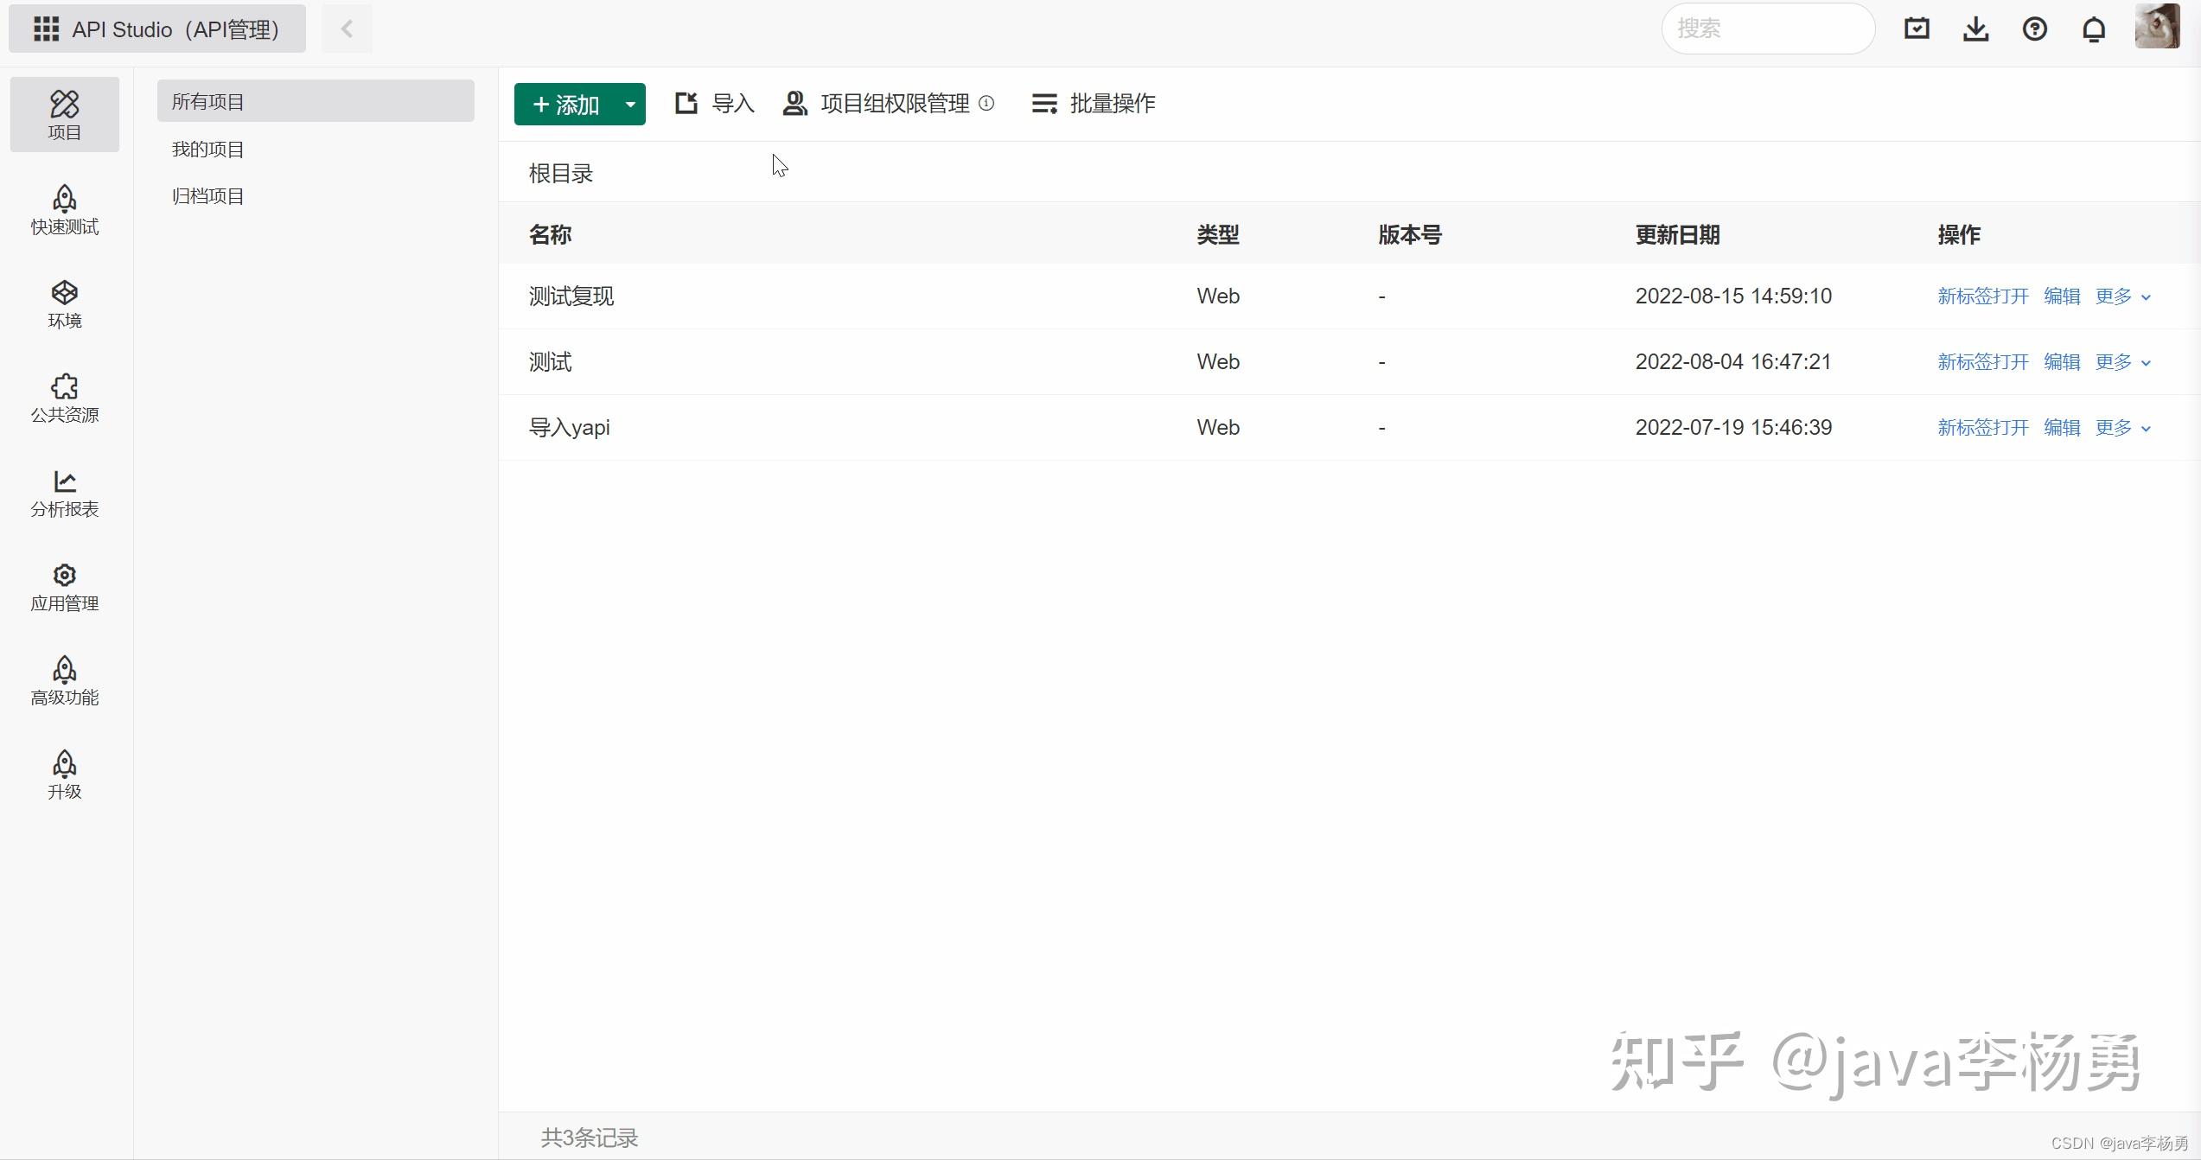Select 归档项目 in the project list
2201x1160 pixels.
tap(207, 196)
